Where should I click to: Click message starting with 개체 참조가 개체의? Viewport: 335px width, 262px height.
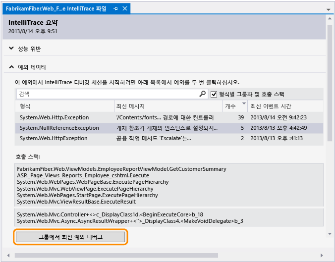(167, 128)
